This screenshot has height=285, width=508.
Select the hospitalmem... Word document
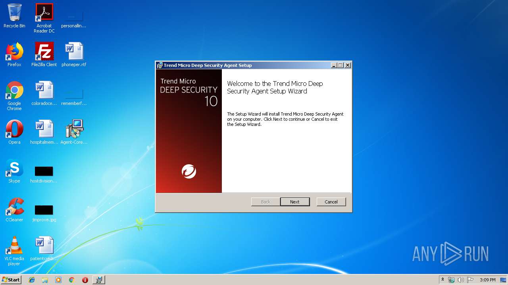click(x=44, y=132)
